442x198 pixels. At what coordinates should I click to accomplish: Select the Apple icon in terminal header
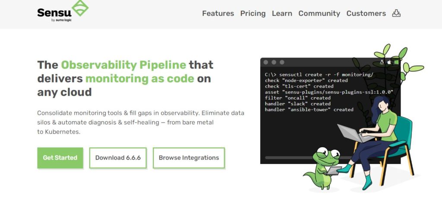pos(388,63)
